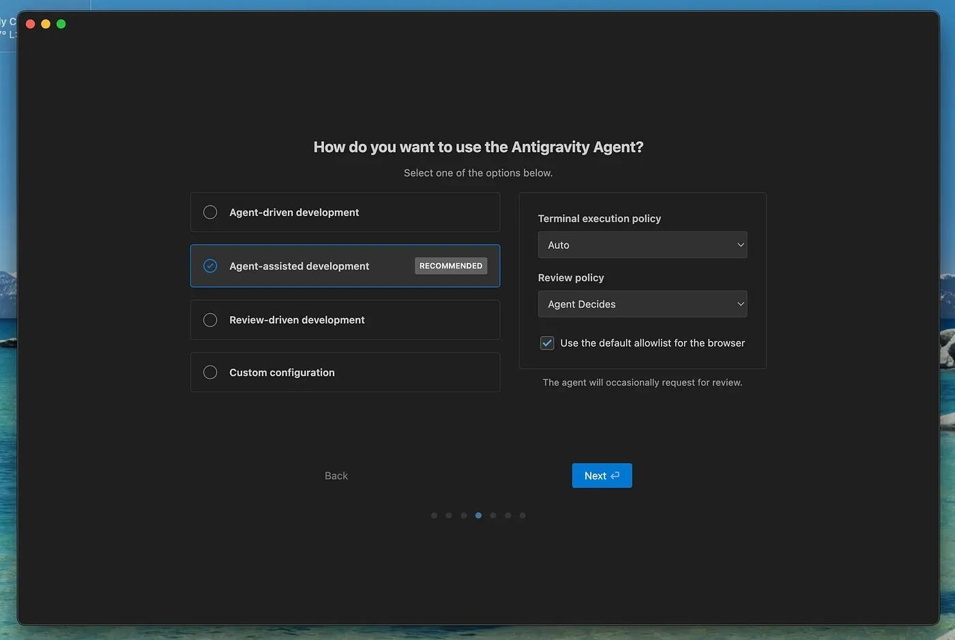Click the chevron on Agent Decides dropdown
The width and height of the screenshot is (955, 640).
[x=740, y=304]
